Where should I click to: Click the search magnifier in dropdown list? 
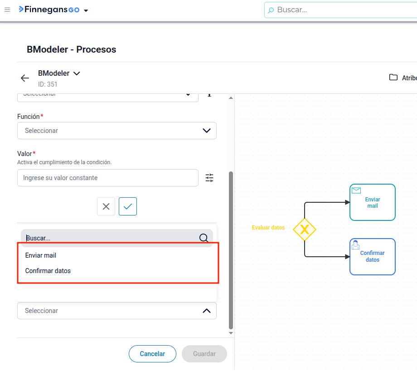click(x=204, y=238)
